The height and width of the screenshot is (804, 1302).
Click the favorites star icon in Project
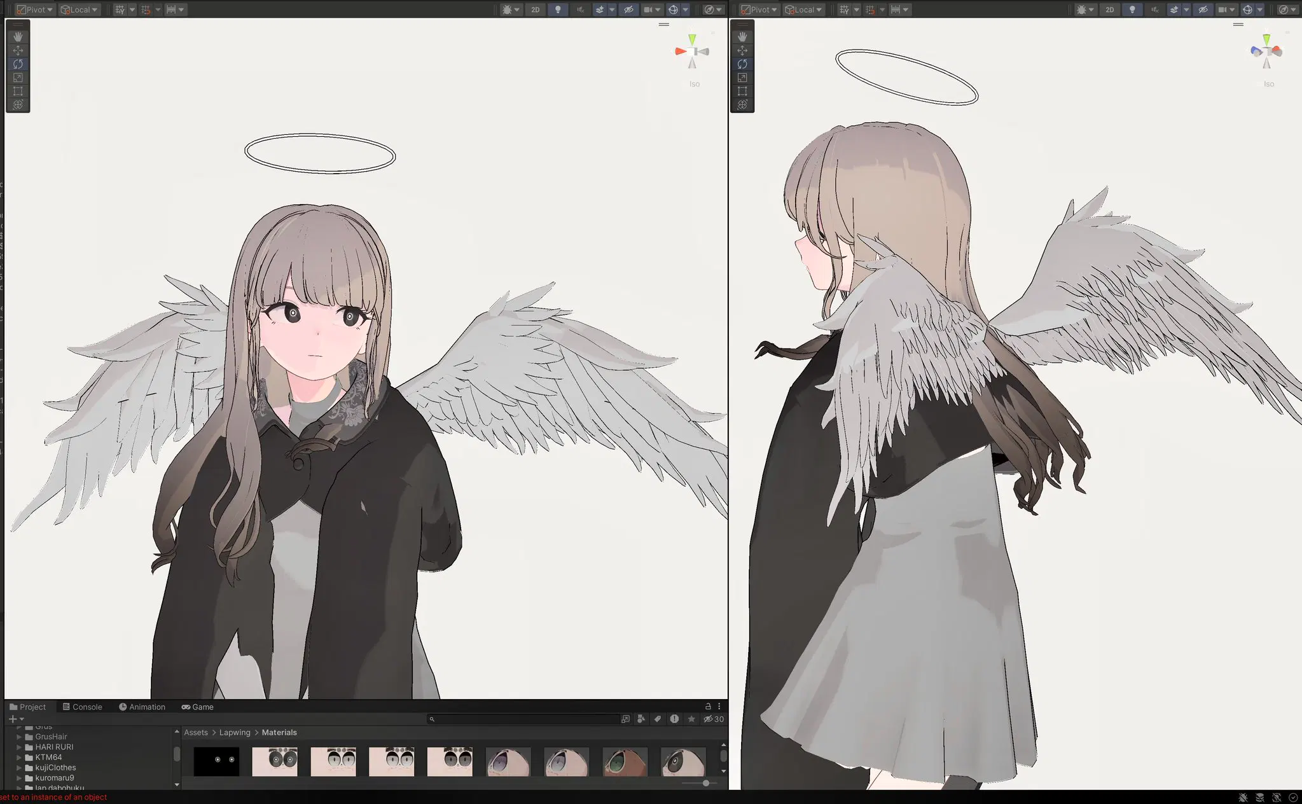click(691, 719)
